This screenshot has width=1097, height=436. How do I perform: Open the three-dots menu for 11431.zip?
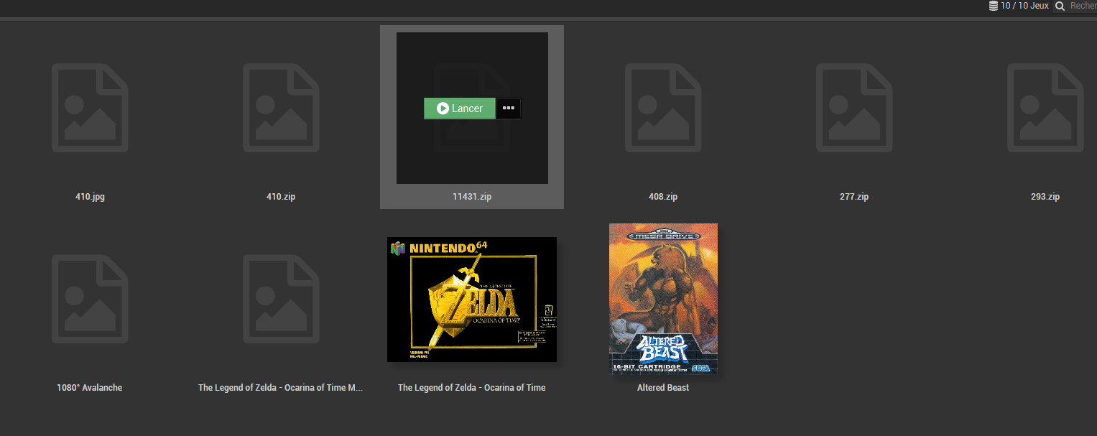tap(509, 108)
